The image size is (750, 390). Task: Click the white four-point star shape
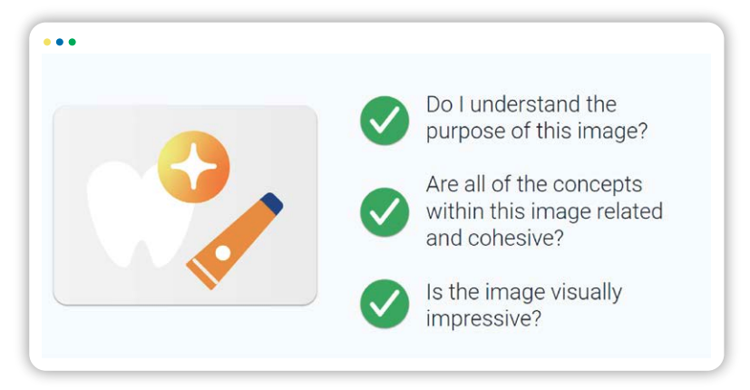coord(194,167)
